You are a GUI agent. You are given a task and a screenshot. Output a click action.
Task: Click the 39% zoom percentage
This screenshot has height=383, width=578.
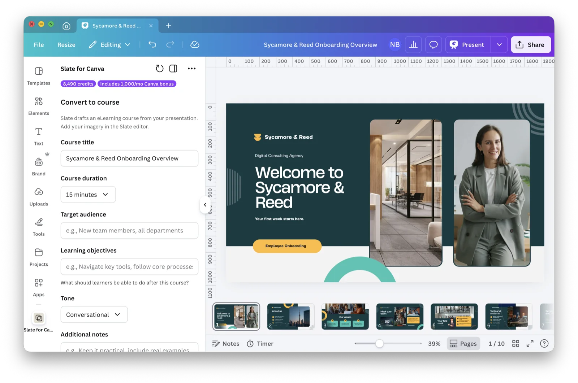coord(434,344)
